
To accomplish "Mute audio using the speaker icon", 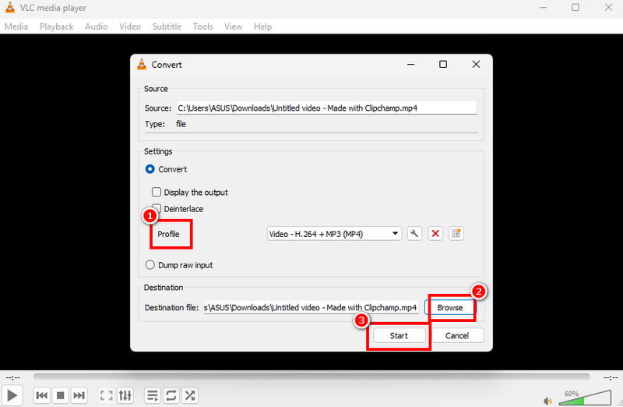I will click(547, 400).
